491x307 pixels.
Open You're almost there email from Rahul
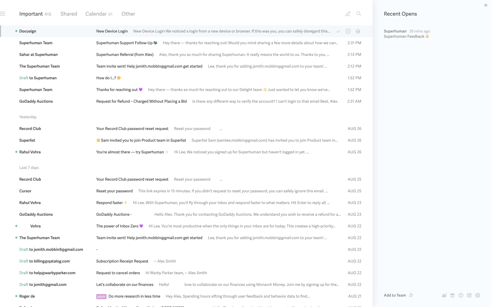point(186,152)
